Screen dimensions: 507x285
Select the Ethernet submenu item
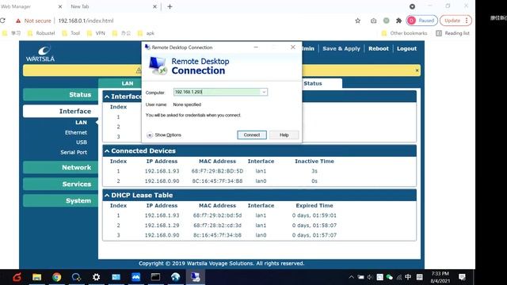click(x=76, y=132)
